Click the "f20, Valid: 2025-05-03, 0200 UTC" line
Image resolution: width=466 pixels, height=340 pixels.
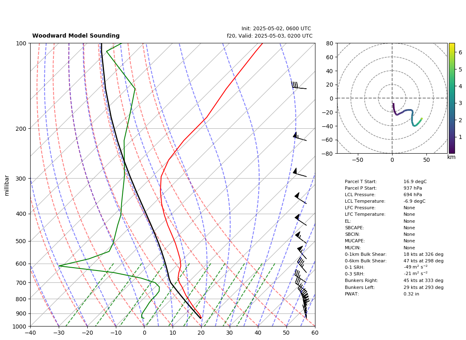[x=270, y=36]
